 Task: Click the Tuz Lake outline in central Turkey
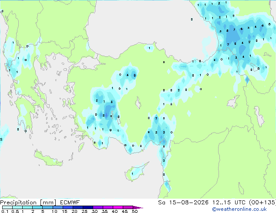click(x=138, y=103)
